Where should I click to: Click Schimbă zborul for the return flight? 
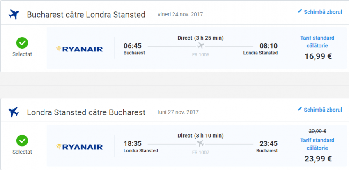pyautogui.click(x=322, y=110)
